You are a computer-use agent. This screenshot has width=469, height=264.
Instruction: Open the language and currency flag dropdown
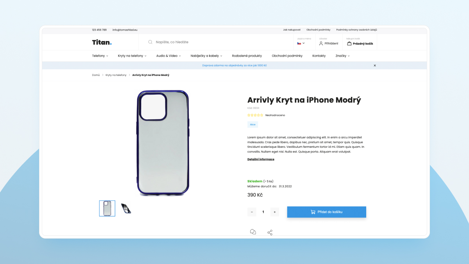click(x=301, y=43)
